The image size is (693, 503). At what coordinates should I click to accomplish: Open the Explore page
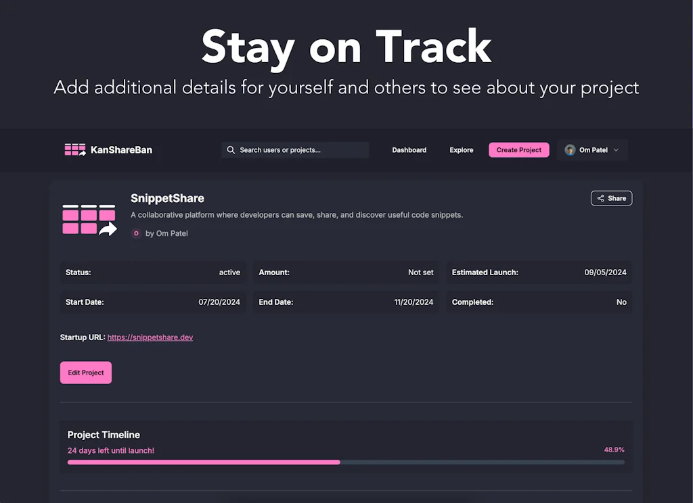coord(462,150)
